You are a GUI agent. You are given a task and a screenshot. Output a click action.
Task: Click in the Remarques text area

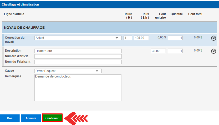pos(78,88)
